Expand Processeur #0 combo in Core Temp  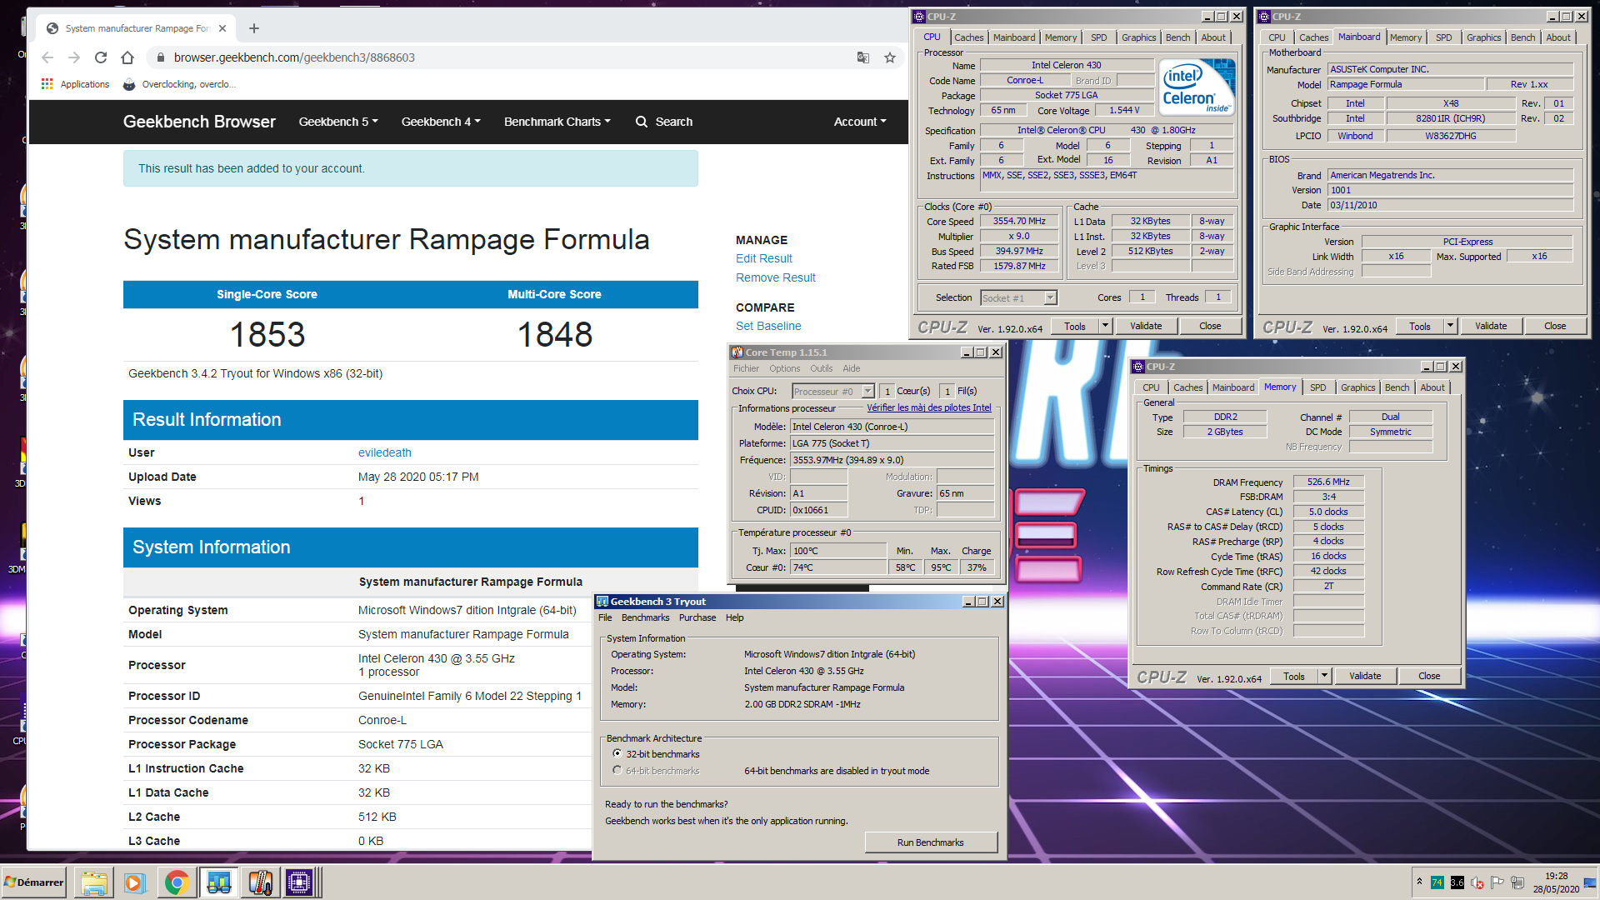867,391
